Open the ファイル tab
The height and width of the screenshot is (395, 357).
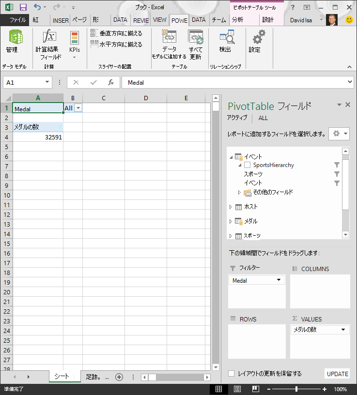(x=15, y=20)
